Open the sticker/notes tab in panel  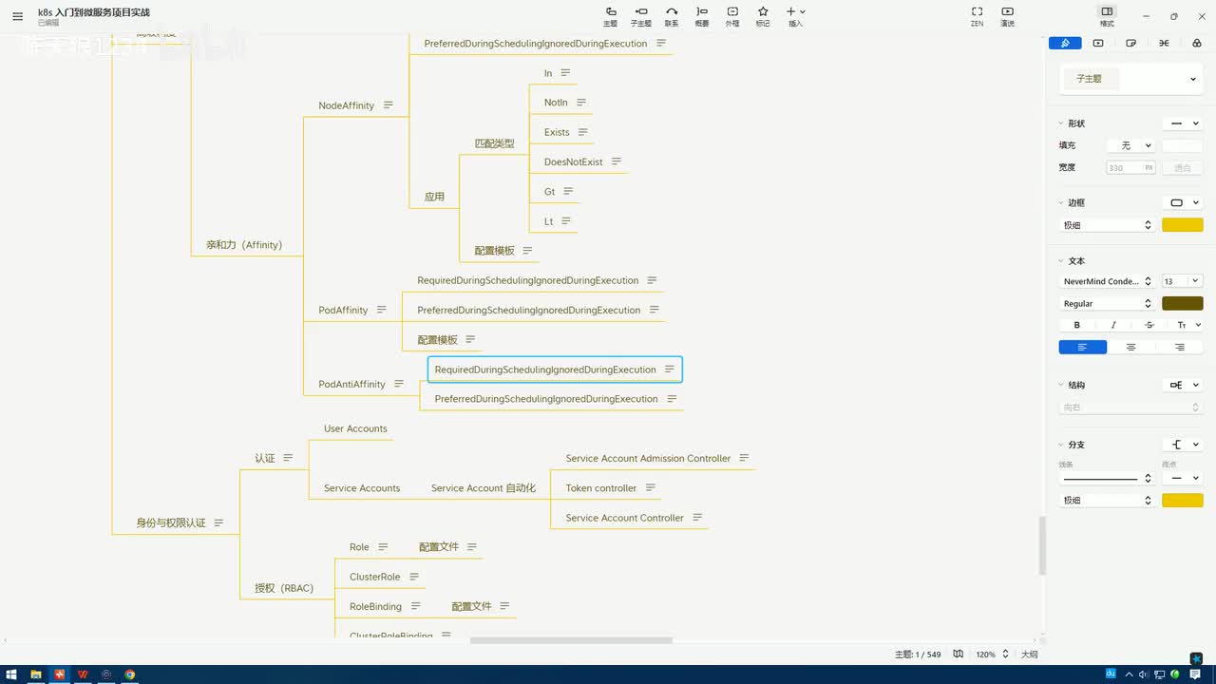1130,43
